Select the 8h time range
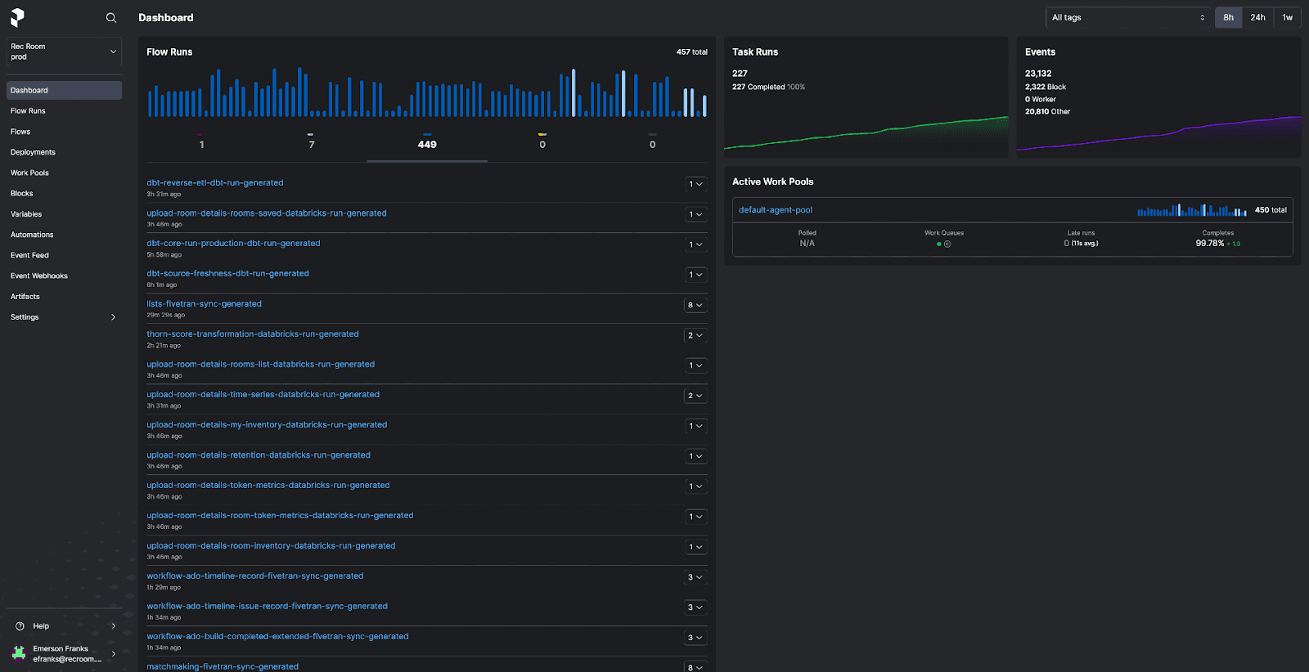1309x672 pixels. [1228, 17]
